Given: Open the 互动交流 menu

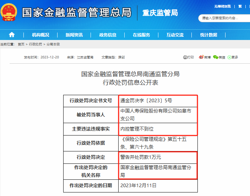Looking at the screenshot, I should click(175, 35).
